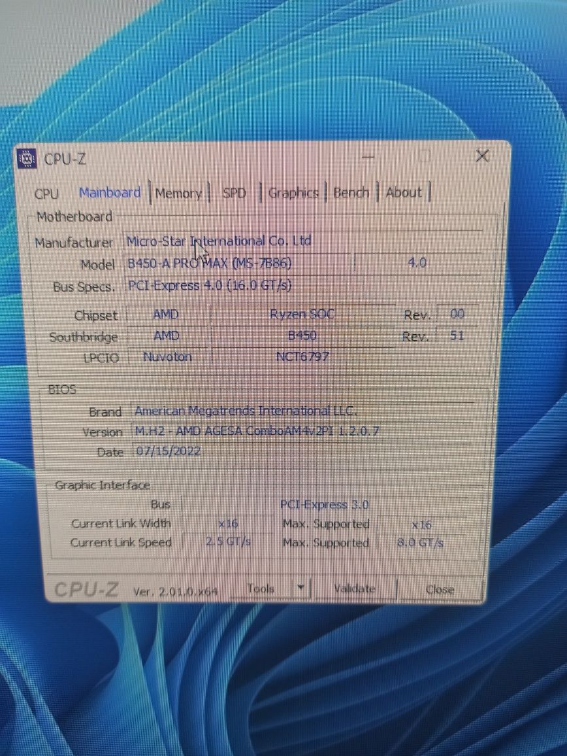Click the CPU-Z app icon in title bar
The height and width of the screenshot is (756, 567).
click(27, 158)
